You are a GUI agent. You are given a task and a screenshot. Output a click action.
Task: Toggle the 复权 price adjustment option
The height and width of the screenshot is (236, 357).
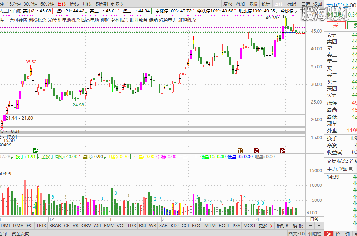[x=228, y=4]
